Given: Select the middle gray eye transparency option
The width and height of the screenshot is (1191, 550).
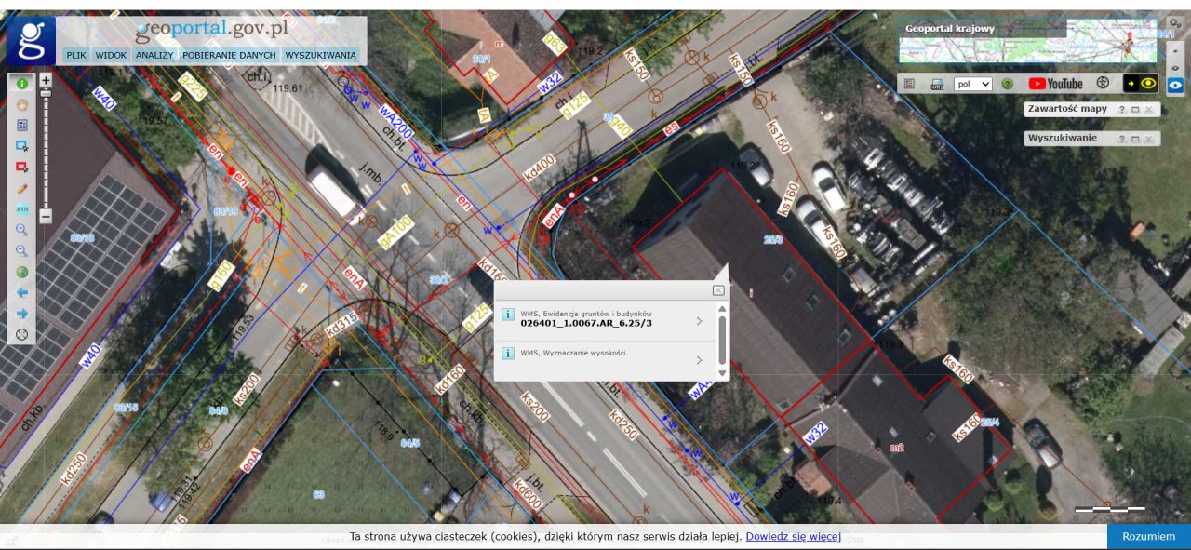Looking at the screenshot, I should tap(1175, 67).
